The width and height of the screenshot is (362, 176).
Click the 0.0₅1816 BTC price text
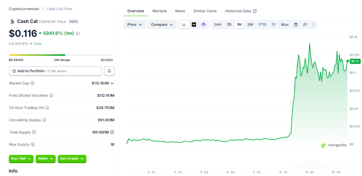point(19,44)
